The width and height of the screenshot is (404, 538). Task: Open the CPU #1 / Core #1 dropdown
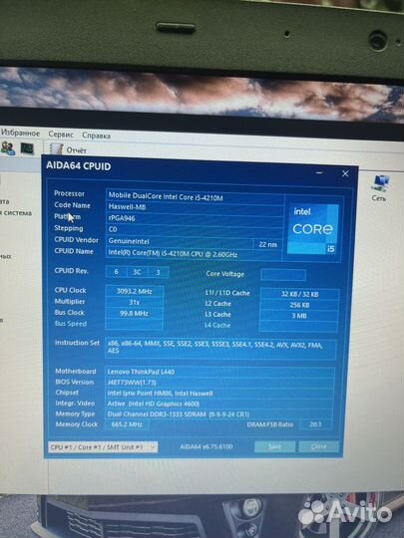[103, 447]
